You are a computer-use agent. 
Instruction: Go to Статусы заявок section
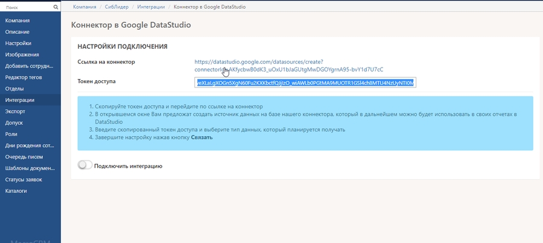click(x=24, y=180)
